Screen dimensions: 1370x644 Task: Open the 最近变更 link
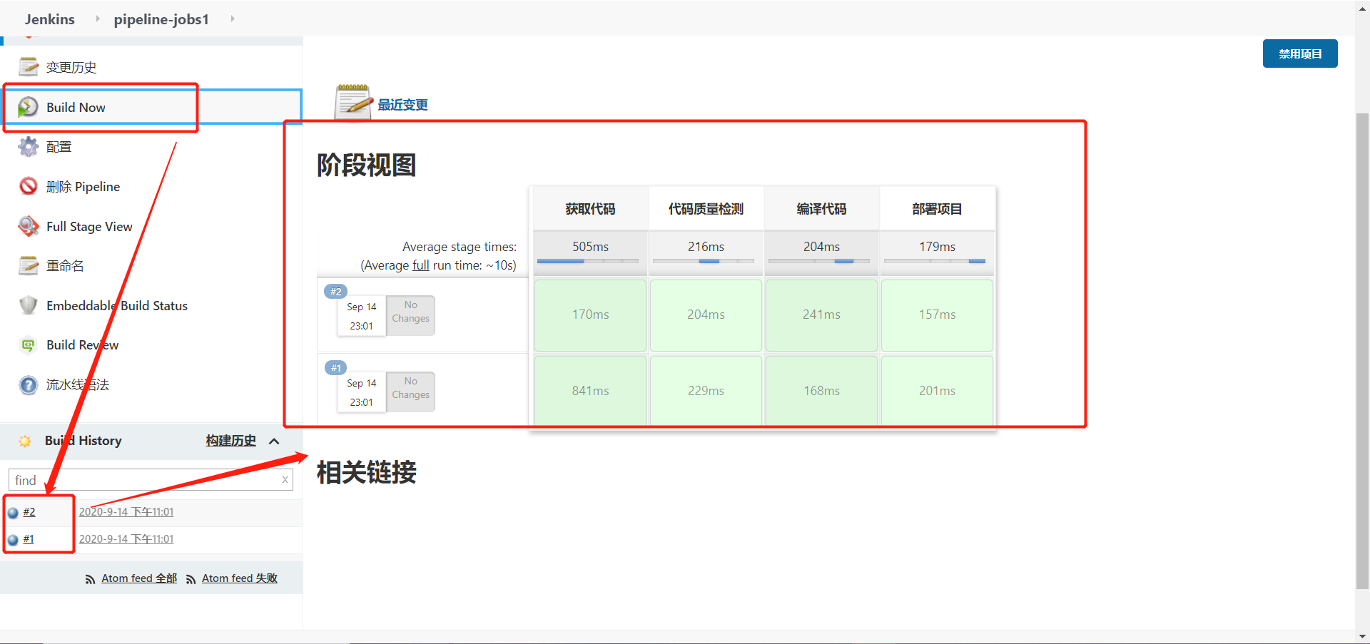[402, 105]
